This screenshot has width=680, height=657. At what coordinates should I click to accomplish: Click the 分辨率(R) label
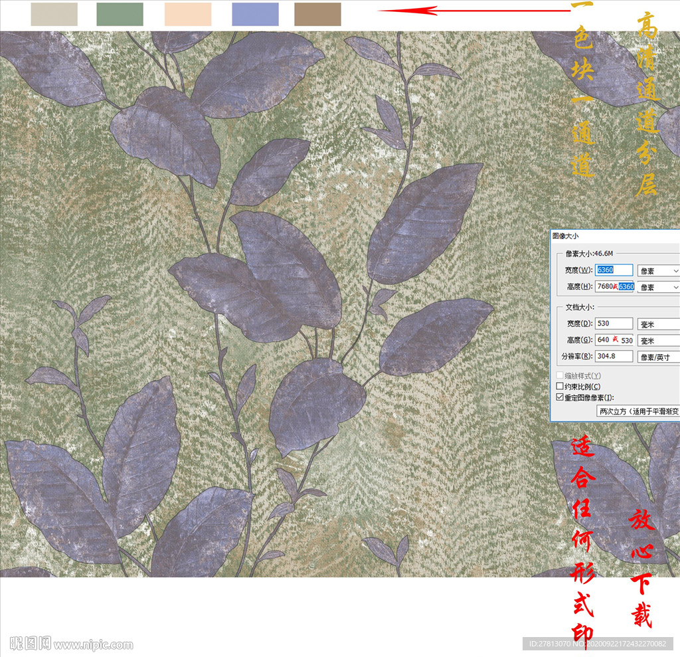pos(577,356)
